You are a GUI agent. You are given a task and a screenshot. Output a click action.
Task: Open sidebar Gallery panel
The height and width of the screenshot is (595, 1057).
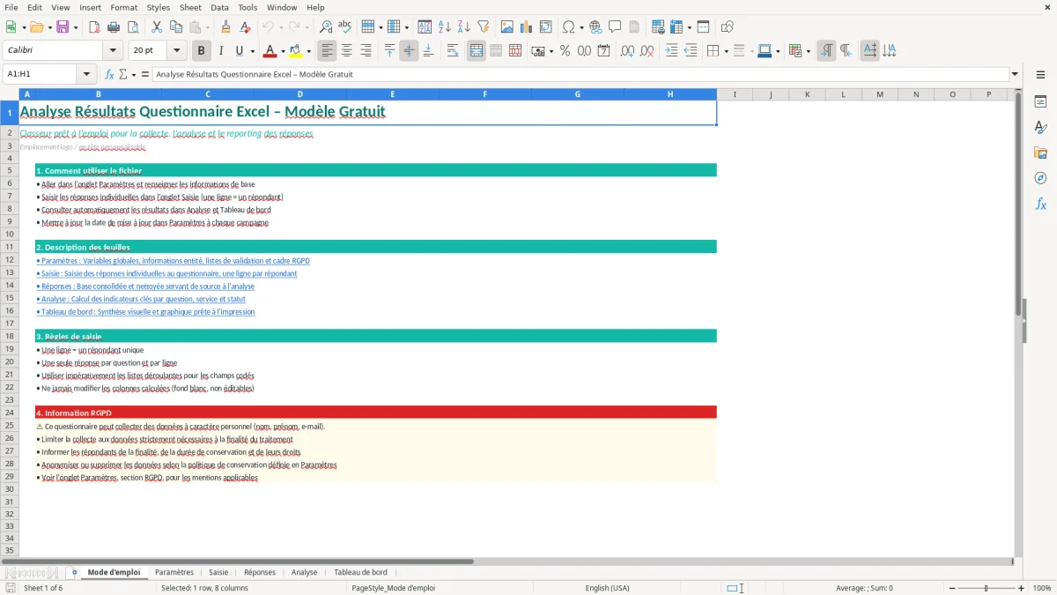1040,152
